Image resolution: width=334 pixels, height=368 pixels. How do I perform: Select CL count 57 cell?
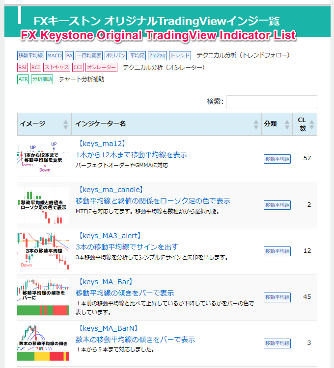(x=307, y=158)
